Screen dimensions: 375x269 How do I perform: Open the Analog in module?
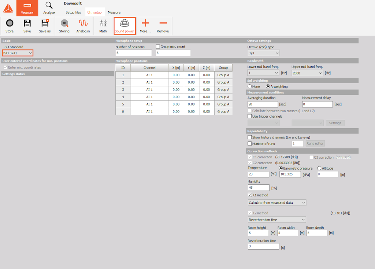(x=83, y=26)
